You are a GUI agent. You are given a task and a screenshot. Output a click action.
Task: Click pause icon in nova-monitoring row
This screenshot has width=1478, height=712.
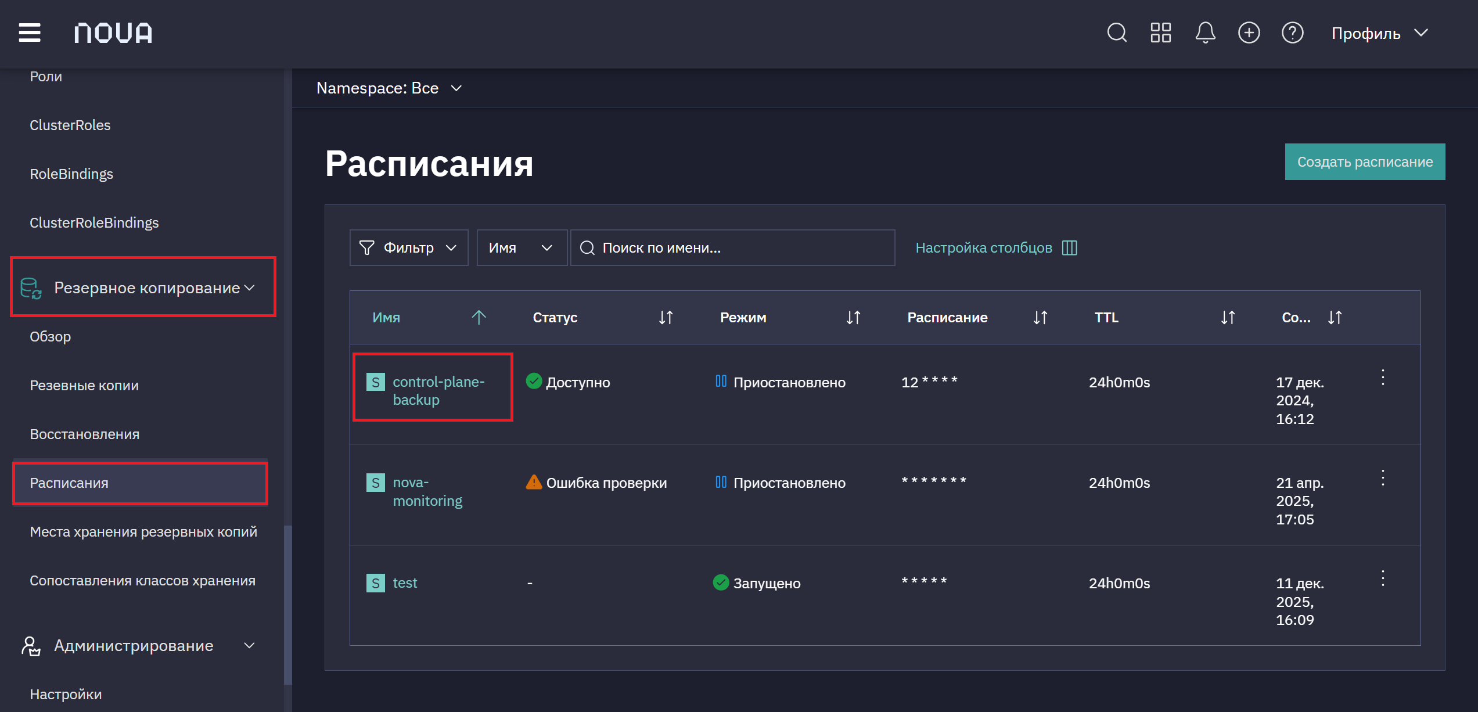(721, 482)
